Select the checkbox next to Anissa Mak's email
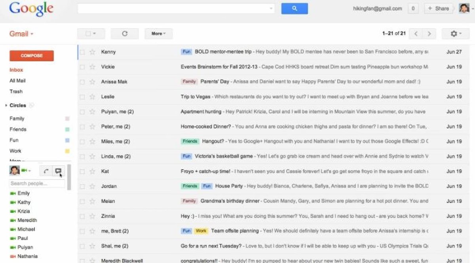Screen dimensions: 475x263 (x=82, y=82)
